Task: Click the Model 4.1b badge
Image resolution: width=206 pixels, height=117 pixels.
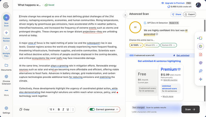Action: 174,23
